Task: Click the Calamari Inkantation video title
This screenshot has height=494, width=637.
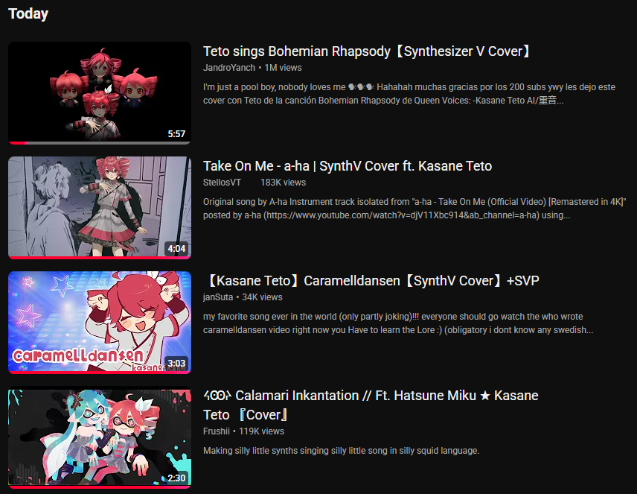Action: pos(371,405)
